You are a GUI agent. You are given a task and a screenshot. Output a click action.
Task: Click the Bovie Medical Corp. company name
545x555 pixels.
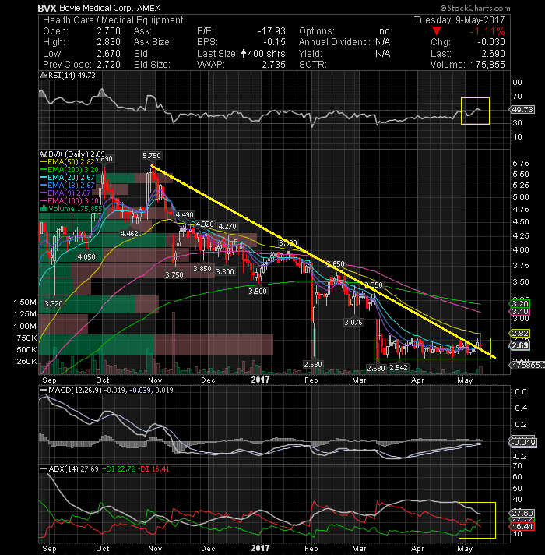[97, 8]
